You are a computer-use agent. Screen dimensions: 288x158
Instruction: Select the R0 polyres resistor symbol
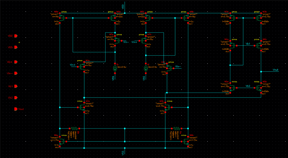[x=74, y=128]
